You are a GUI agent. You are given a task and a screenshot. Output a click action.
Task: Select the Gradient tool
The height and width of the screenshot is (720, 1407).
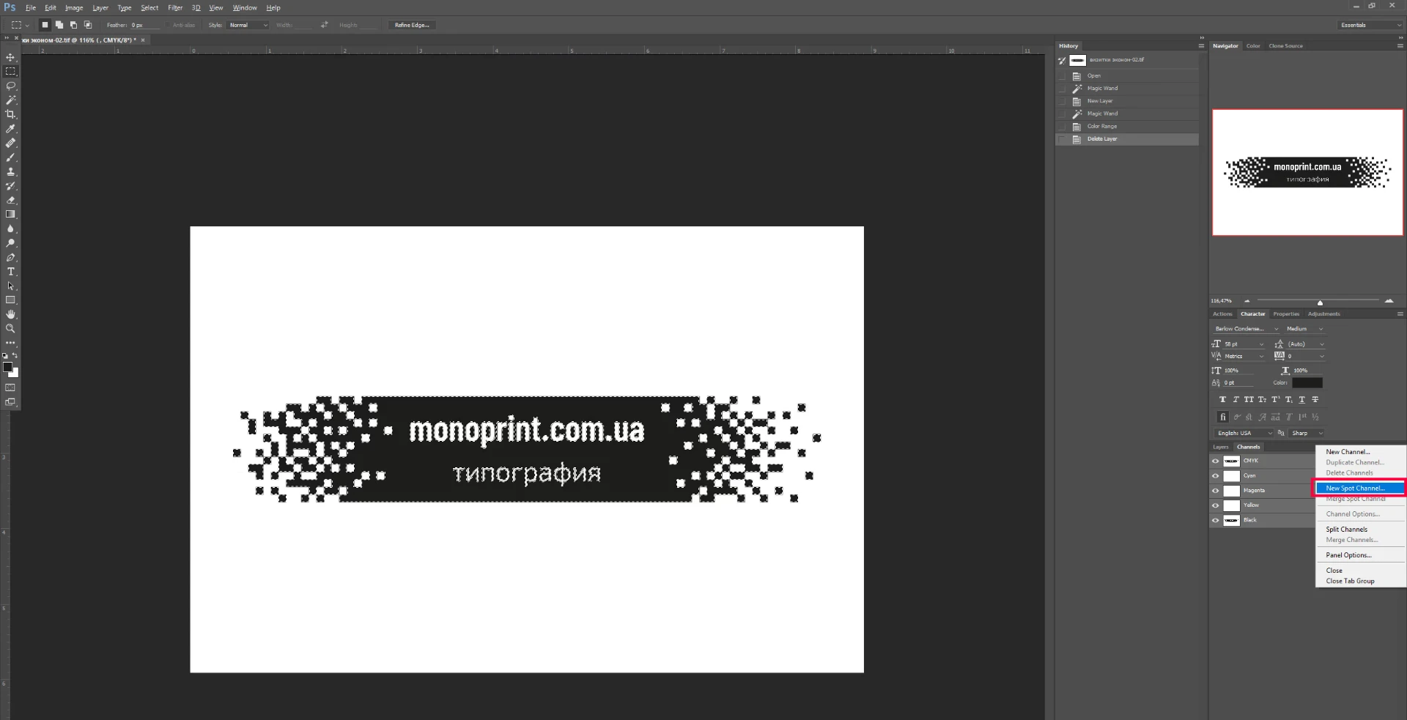point(10,215)
